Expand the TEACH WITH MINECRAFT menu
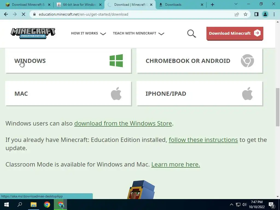Screen dimensions: 280x210 click(x=138, y=33)
